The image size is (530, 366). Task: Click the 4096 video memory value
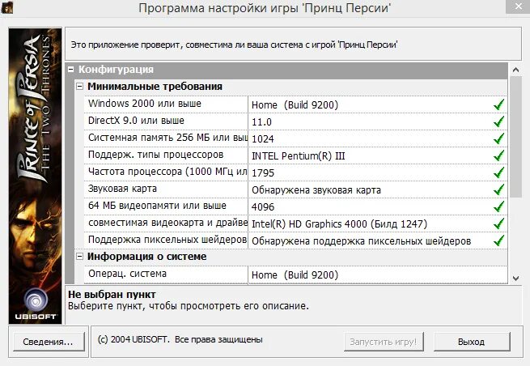point(263,207)
